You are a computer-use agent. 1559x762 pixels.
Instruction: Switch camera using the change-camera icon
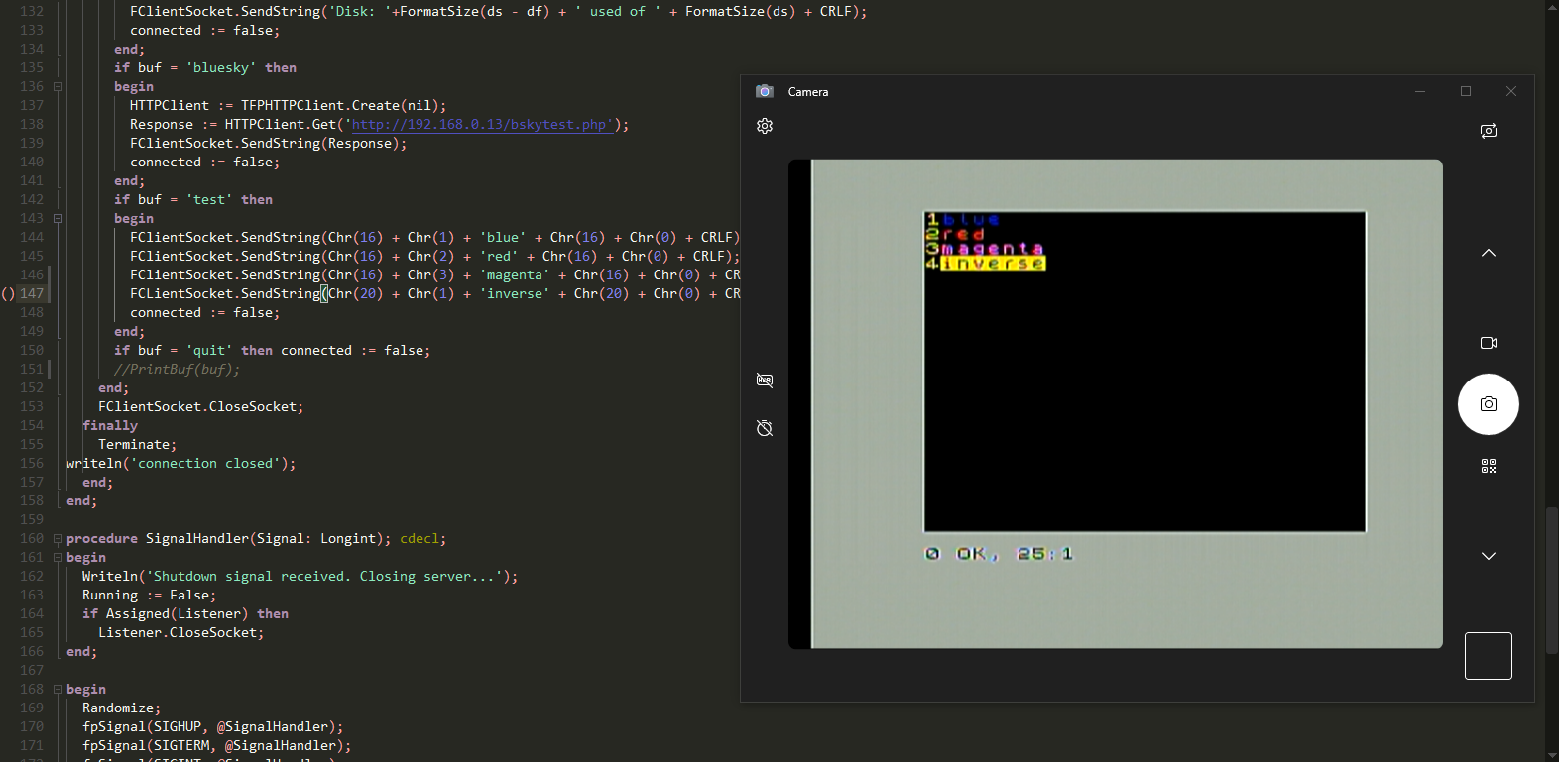coord(1489,131)
